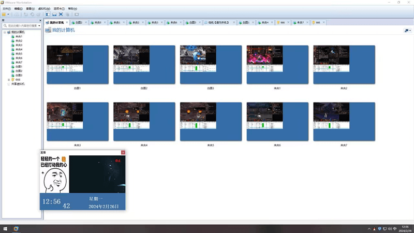Open the Windows Start menu

pos(5,229)
